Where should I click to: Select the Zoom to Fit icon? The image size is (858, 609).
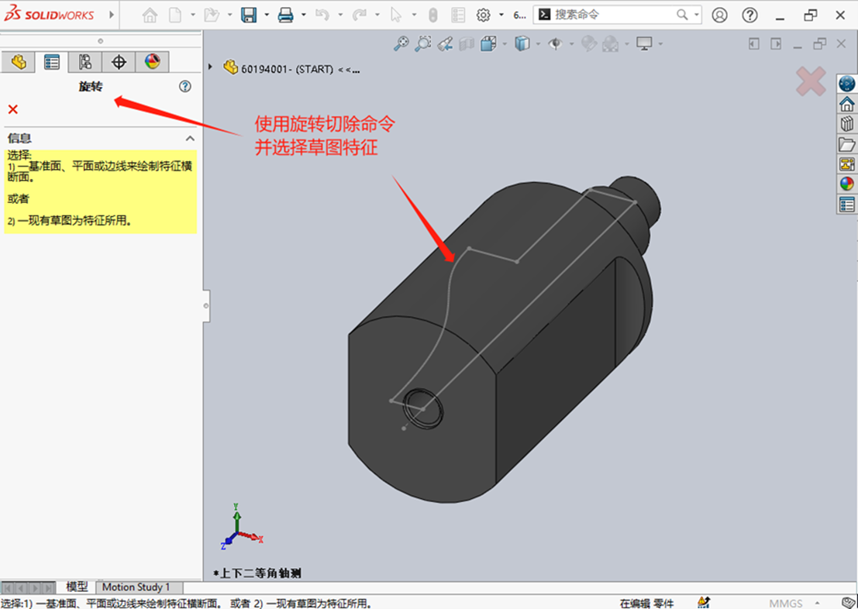(x=402, y=44)
